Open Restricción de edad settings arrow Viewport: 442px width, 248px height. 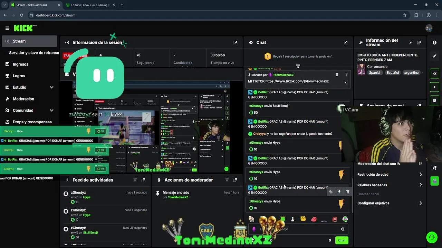click(421, 175)
